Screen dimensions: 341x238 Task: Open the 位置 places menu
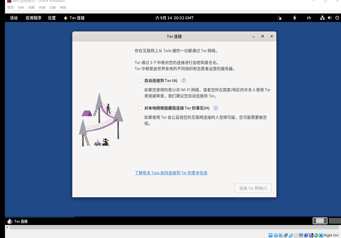52,18
